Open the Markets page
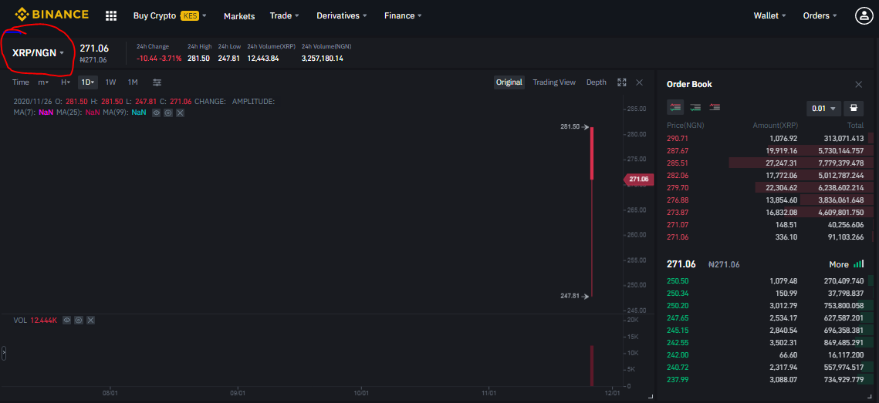Image resolution: width=879 pixels, height=403 pixels. (x=239, y=16)
